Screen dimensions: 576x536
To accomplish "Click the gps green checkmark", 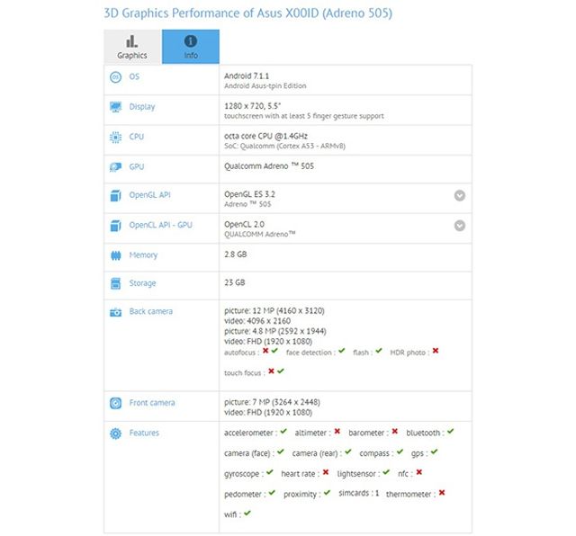I will coord(435,451).
